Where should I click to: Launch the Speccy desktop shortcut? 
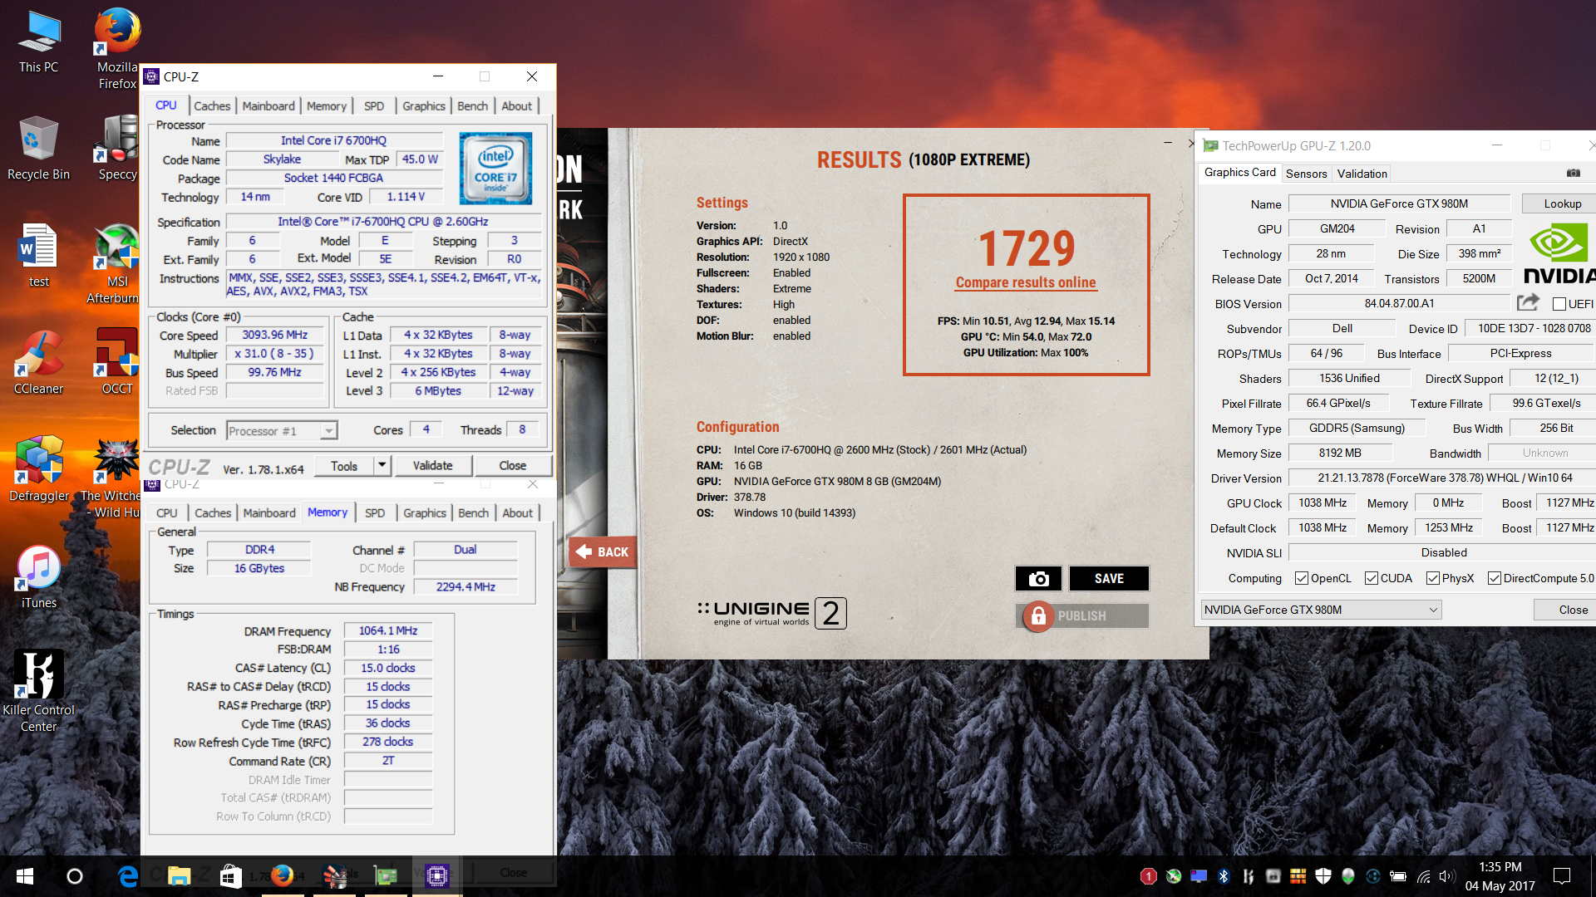click(x=117, y=148)
